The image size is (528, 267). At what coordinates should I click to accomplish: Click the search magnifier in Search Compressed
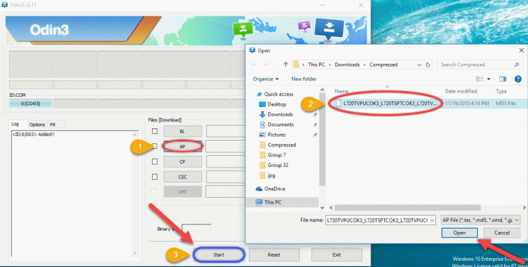click(x=517, y=65)
